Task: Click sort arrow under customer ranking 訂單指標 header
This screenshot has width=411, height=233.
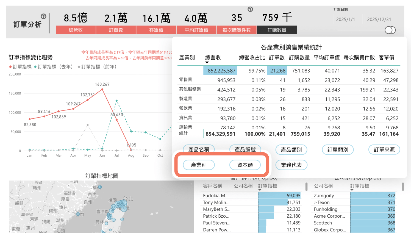Action: (260, 190)
